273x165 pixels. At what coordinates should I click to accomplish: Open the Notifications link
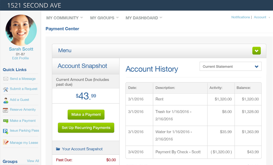pos(240,17)
